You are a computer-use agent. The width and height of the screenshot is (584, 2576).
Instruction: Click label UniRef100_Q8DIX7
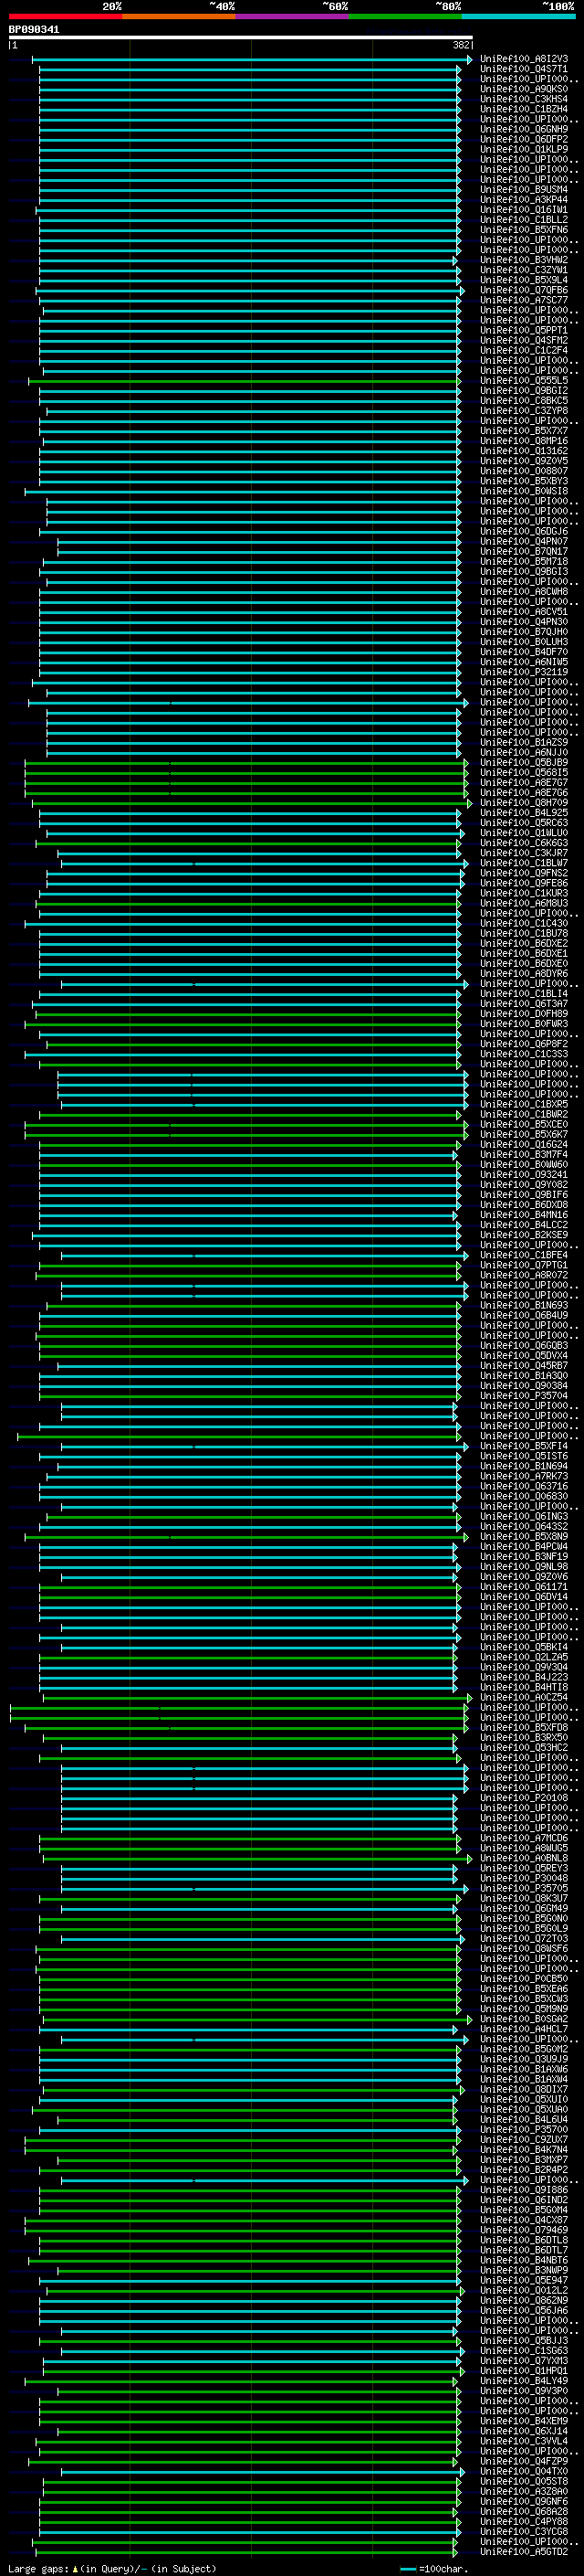524,2090
